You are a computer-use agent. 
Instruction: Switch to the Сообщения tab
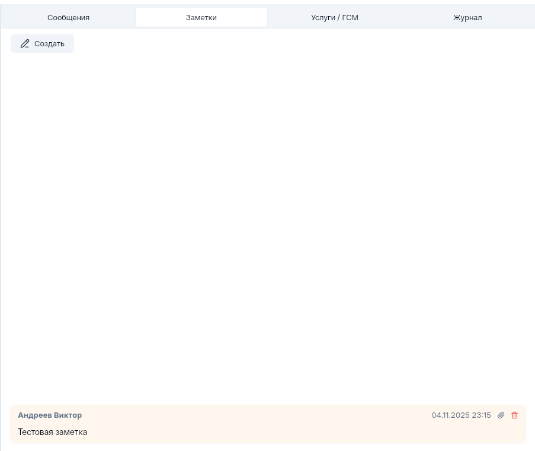click(x=69, y=18)
